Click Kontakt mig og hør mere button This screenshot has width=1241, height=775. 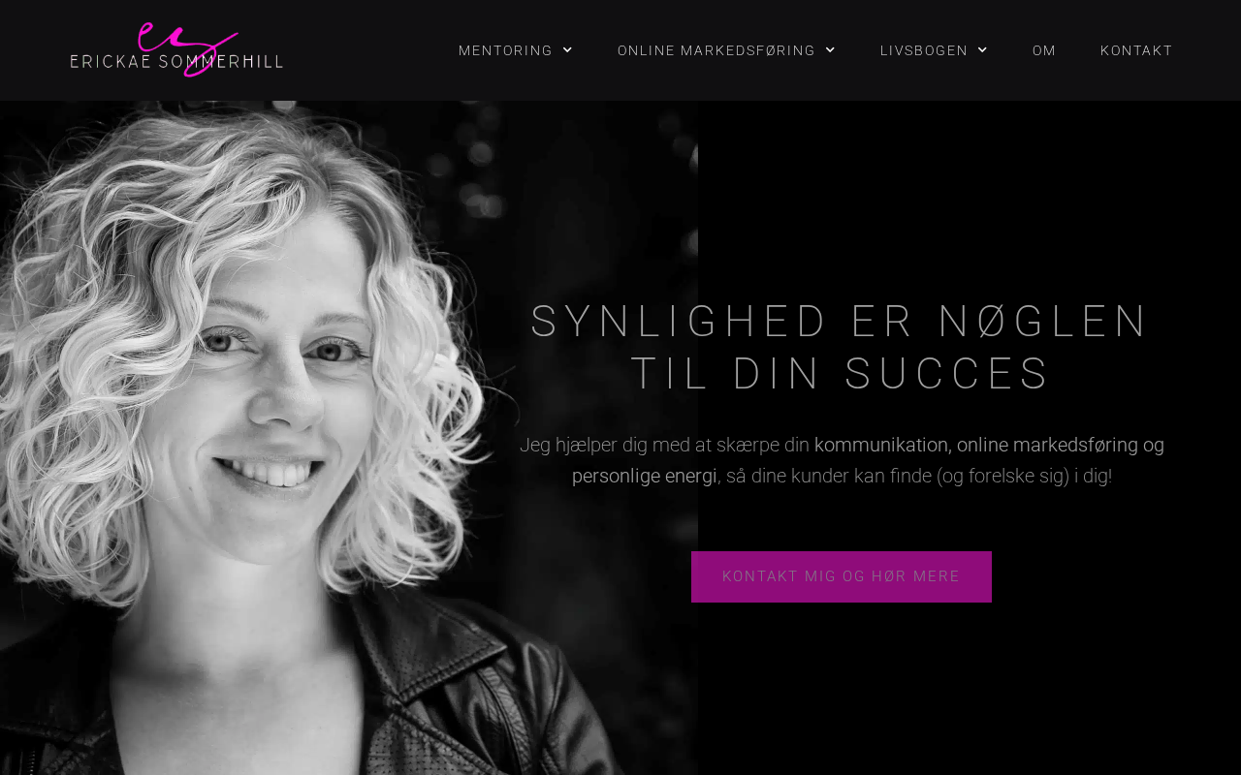(842, 576)
